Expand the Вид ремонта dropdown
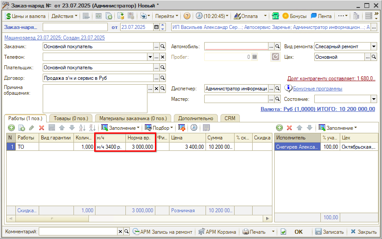382x239 pixels. tap(374, 46)
